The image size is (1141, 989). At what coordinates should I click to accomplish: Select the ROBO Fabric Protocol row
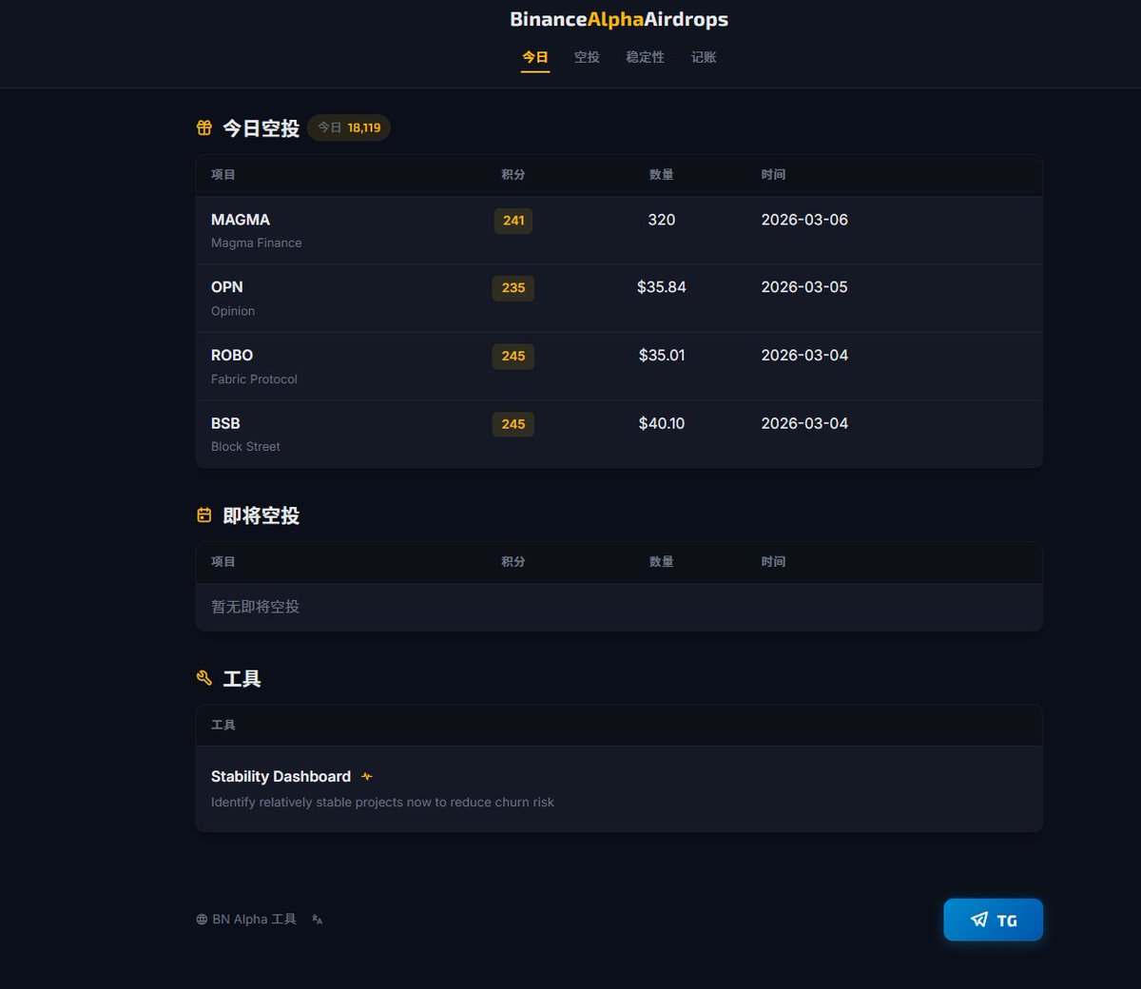pos(618,366)
